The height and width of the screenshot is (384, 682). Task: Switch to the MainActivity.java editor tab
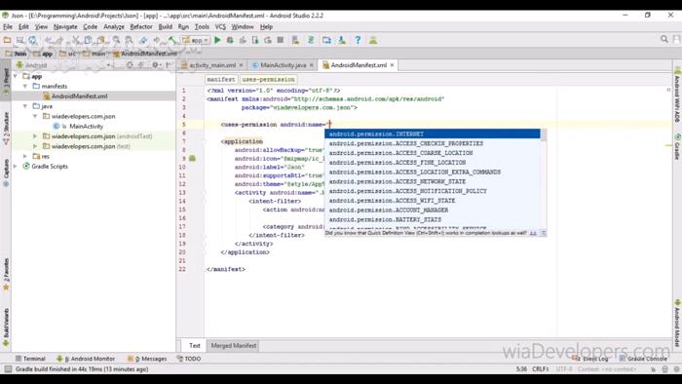coord(284,65)
